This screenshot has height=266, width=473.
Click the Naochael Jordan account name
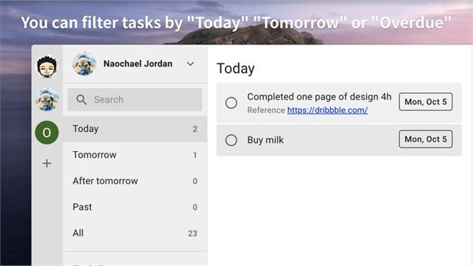click(x=138, y=64)
